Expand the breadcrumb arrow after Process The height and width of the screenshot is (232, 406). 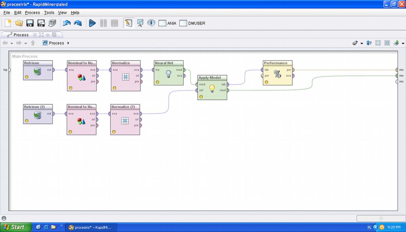[x=68, y=43]
